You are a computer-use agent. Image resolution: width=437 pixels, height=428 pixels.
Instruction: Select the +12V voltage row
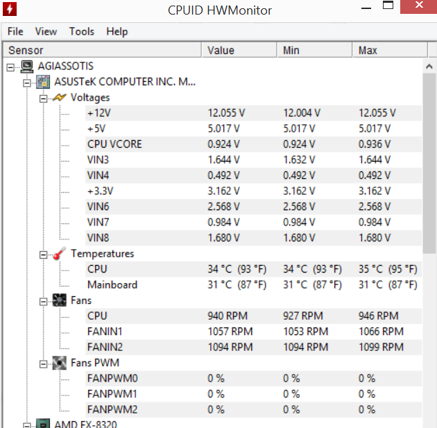254,113
